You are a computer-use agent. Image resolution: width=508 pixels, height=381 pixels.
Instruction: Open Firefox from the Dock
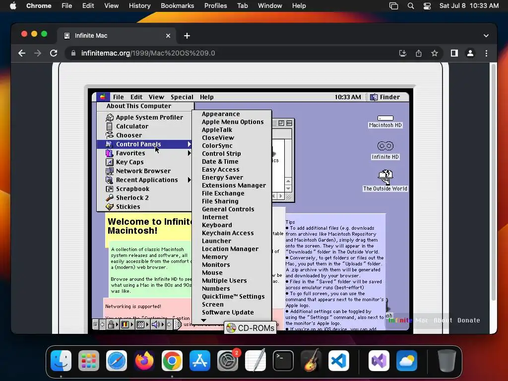[144, 360]
